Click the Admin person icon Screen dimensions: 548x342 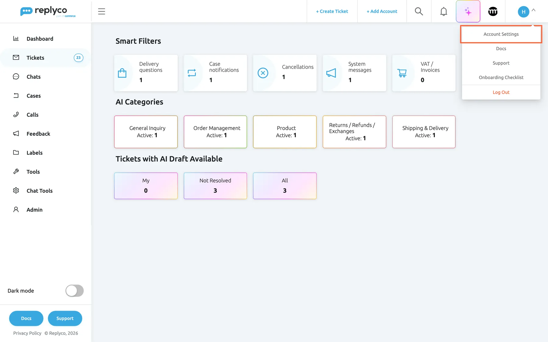[x=16, y=209]
